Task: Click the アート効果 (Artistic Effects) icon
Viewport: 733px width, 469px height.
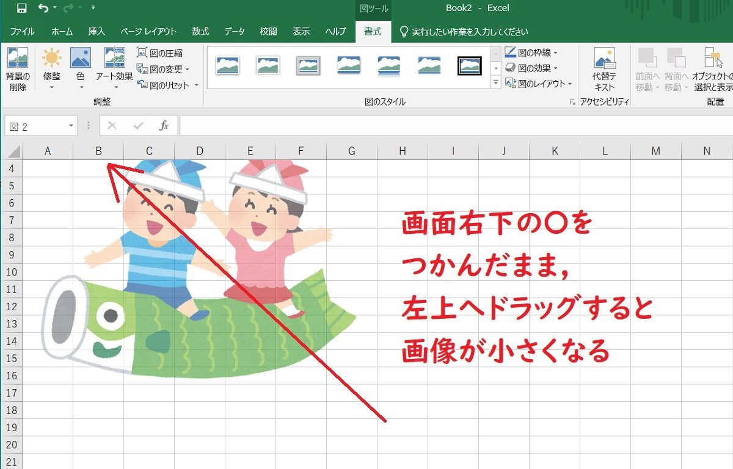Action: point(114,58)
